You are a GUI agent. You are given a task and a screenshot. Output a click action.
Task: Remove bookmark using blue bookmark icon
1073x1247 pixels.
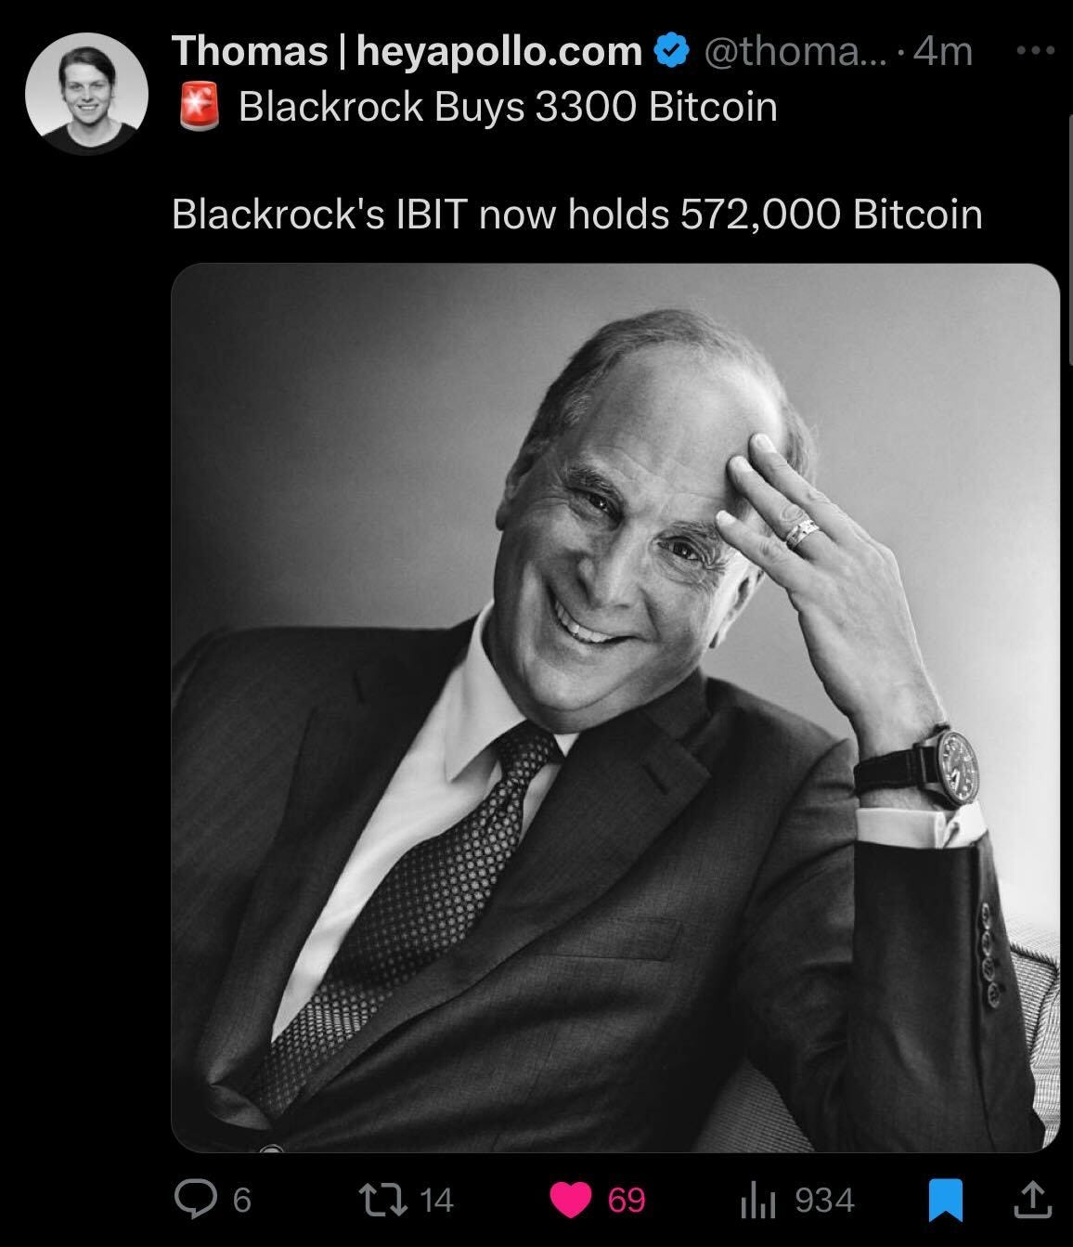945,1201
